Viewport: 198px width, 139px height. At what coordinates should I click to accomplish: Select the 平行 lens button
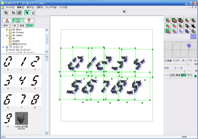[x=189, y=75]
